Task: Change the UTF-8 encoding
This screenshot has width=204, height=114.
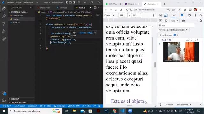Action: click(x=42, y=106)
